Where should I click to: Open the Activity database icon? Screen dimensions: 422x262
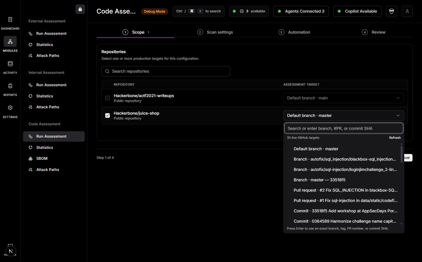point(10,64)
